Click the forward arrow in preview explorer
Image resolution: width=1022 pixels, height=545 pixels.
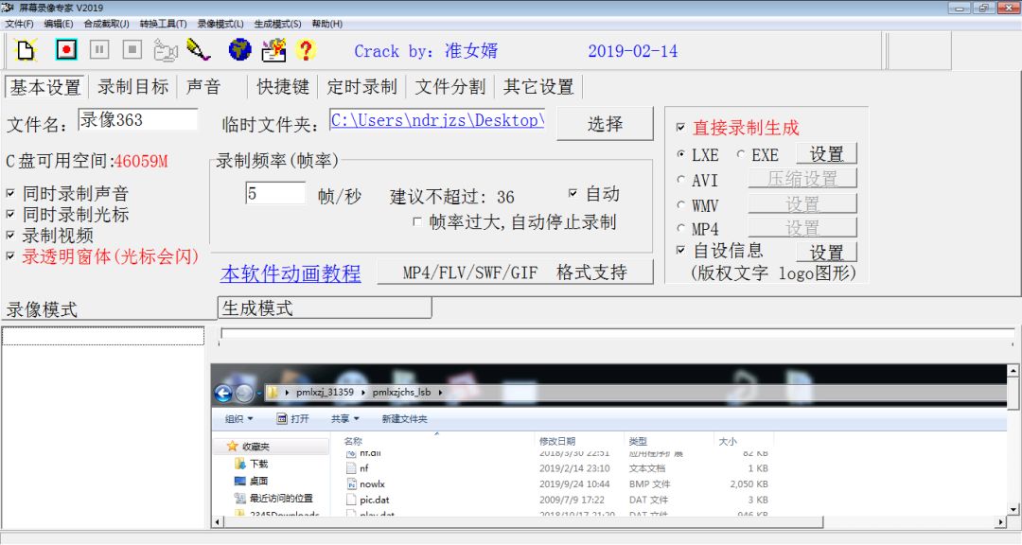(244, 393)
